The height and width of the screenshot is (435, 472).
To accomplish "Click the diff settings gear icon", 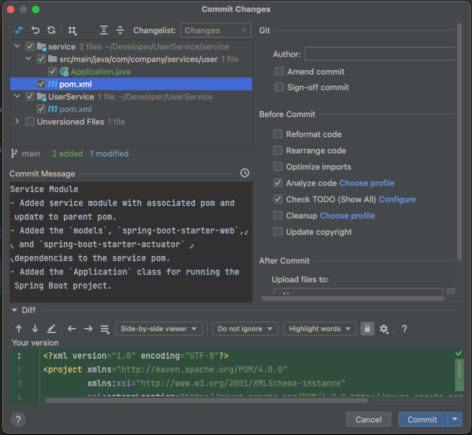I will (x=384, y=329).
